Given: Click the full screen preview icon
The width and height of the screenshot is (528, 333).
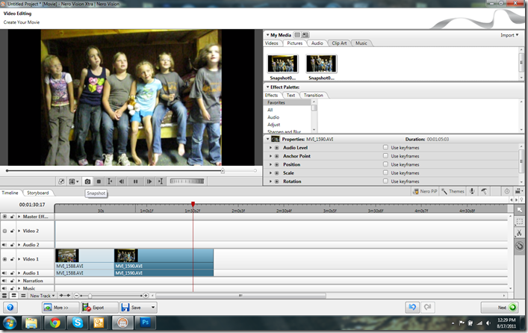Looking at the screenshot, I should coord(61,181).
